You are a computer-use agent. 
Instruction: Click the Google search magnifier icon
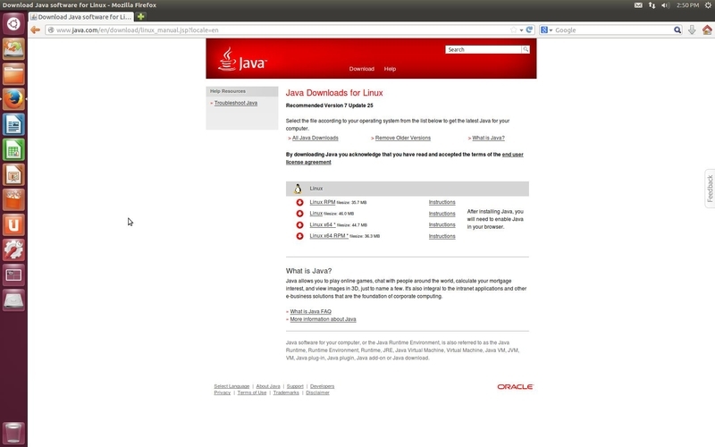(x=677, y=30)
